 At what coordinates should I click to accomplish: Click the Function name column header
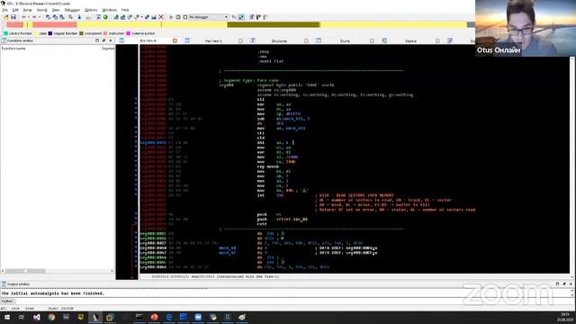(x=13, y=49)
